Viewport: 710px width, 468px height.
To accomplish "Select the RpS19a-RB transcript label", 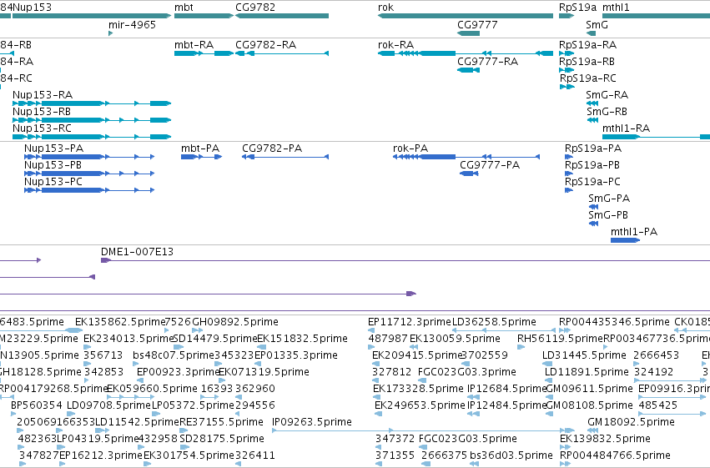I will pos(587,62).
